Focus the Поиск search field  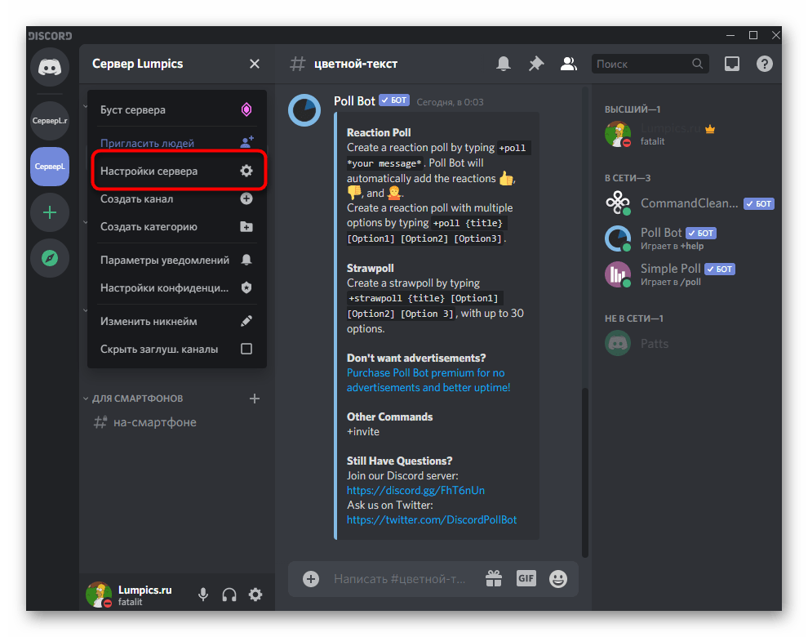(x=650, y=64)
